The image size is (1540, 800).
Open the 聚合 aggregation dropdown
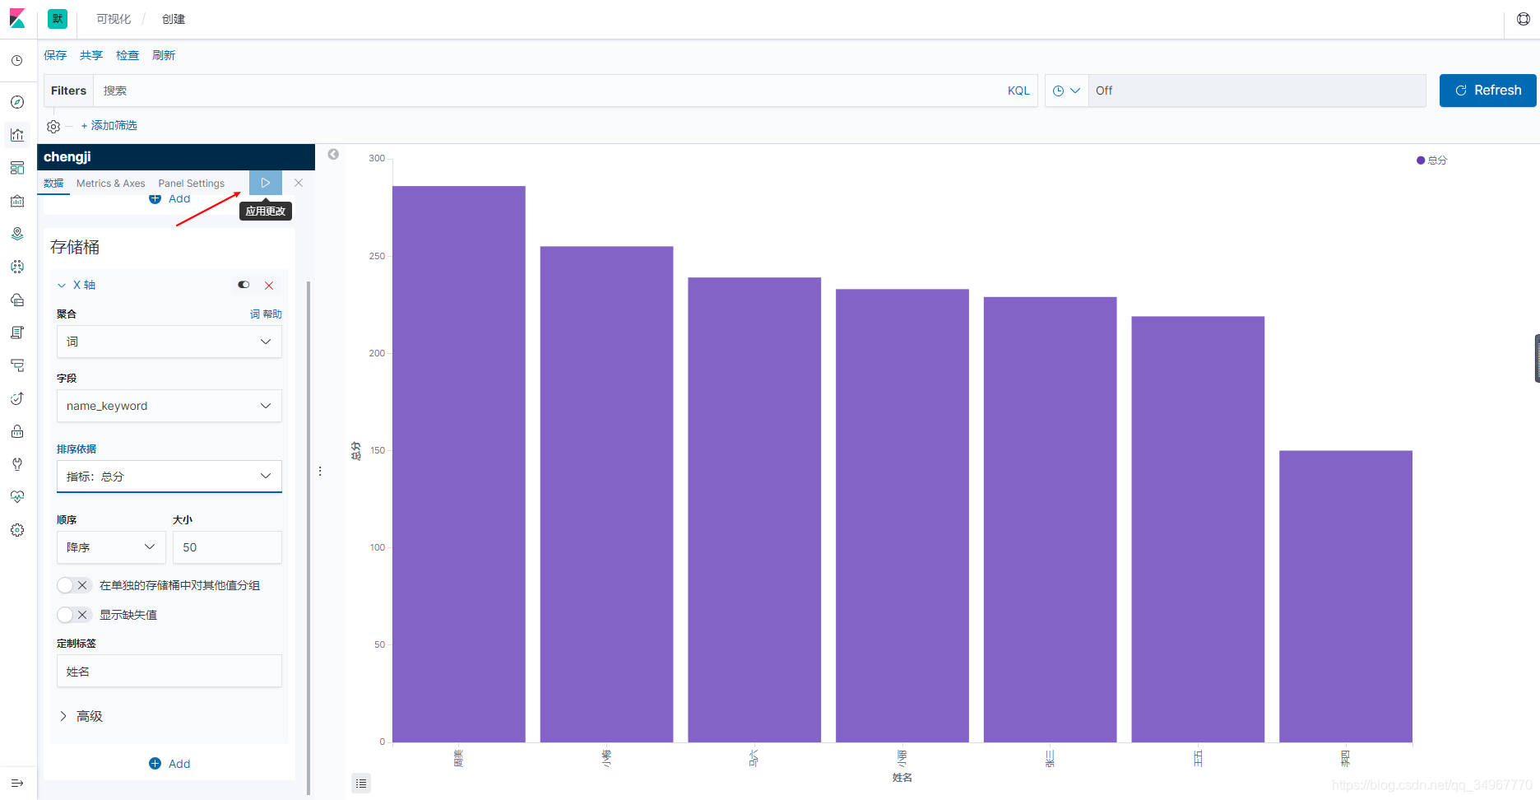click(x=169, y=342)
